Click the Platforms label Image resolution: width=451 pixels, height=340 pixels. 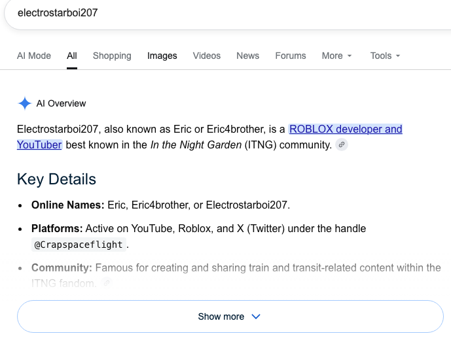57,228
